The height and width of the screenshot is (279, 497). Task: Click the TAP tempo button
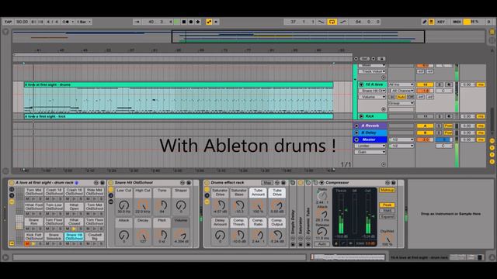point(8,22)
